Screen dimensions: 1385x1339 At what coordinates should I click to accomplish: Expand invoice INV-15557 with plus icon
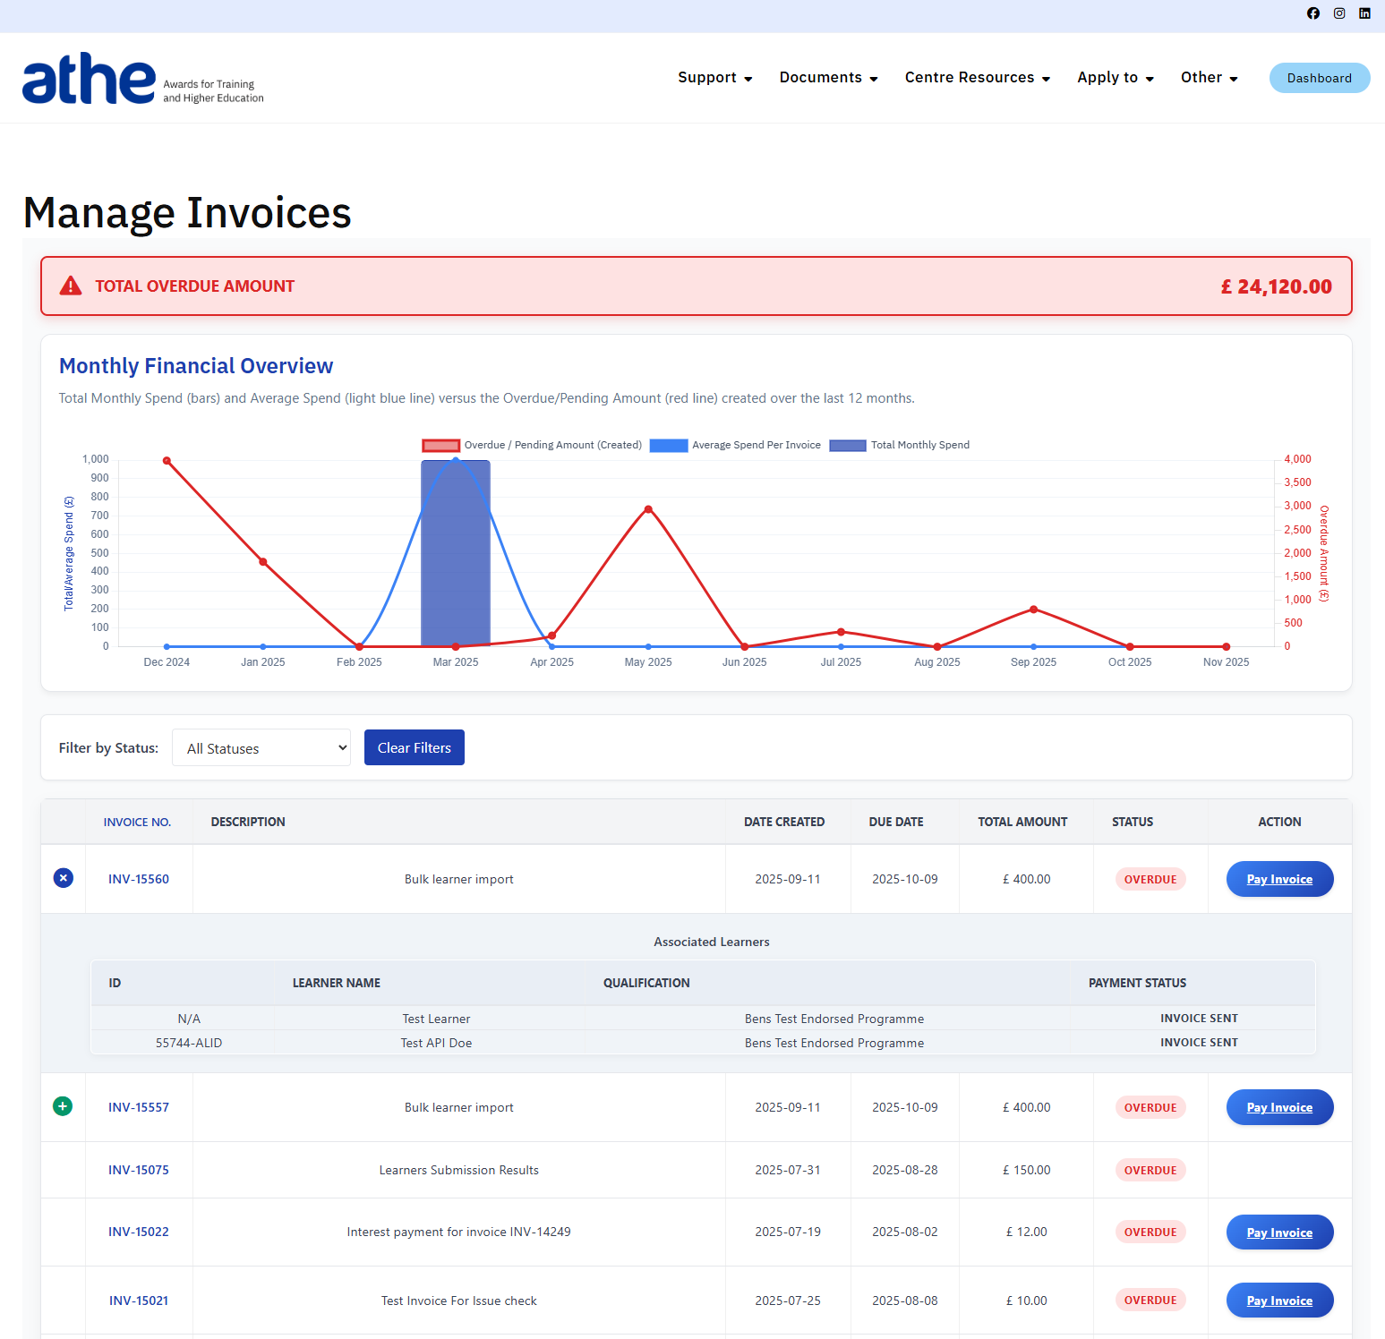[63, 1106]
